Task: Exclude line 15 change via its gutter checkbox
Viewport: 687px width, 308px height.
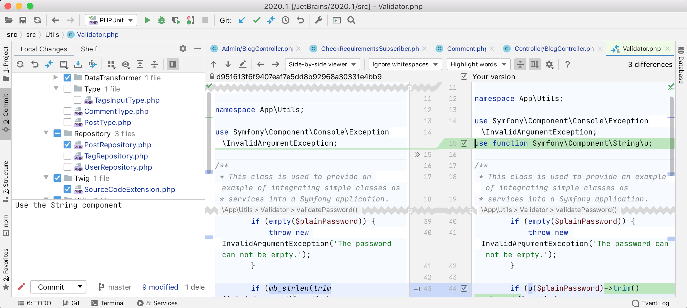Action: 464,143
